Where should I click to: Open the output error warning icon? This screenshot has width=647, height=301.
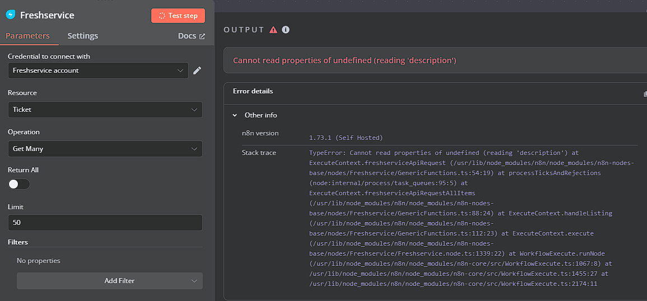tap(273, 30)
